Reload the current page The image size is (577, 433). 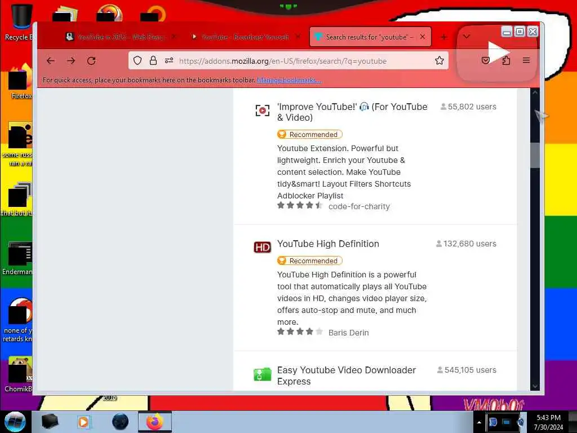92,61
